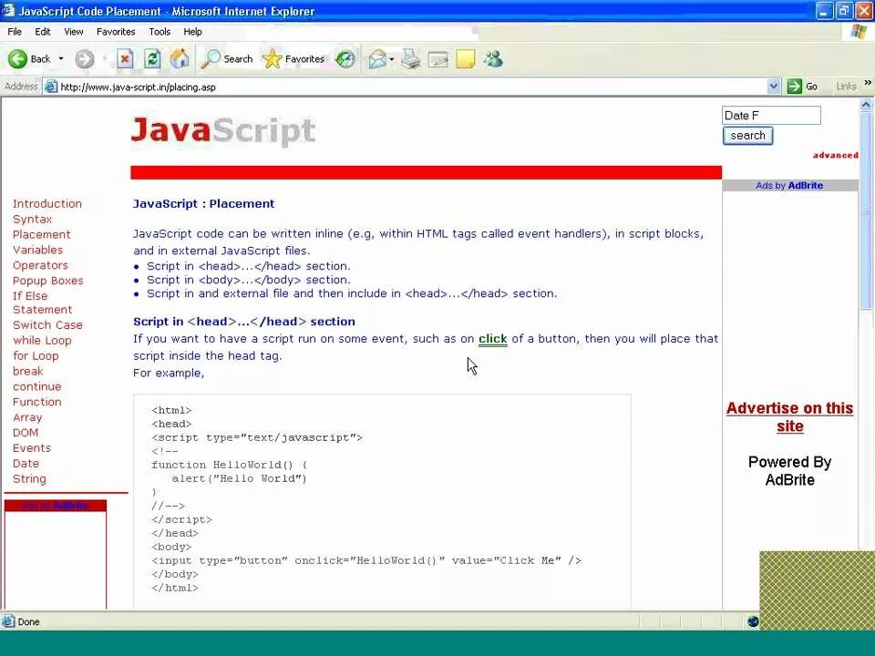This screenshot has width=875, height=656.
Task: Click the History clock icon
Action: (x=345, y=58)
